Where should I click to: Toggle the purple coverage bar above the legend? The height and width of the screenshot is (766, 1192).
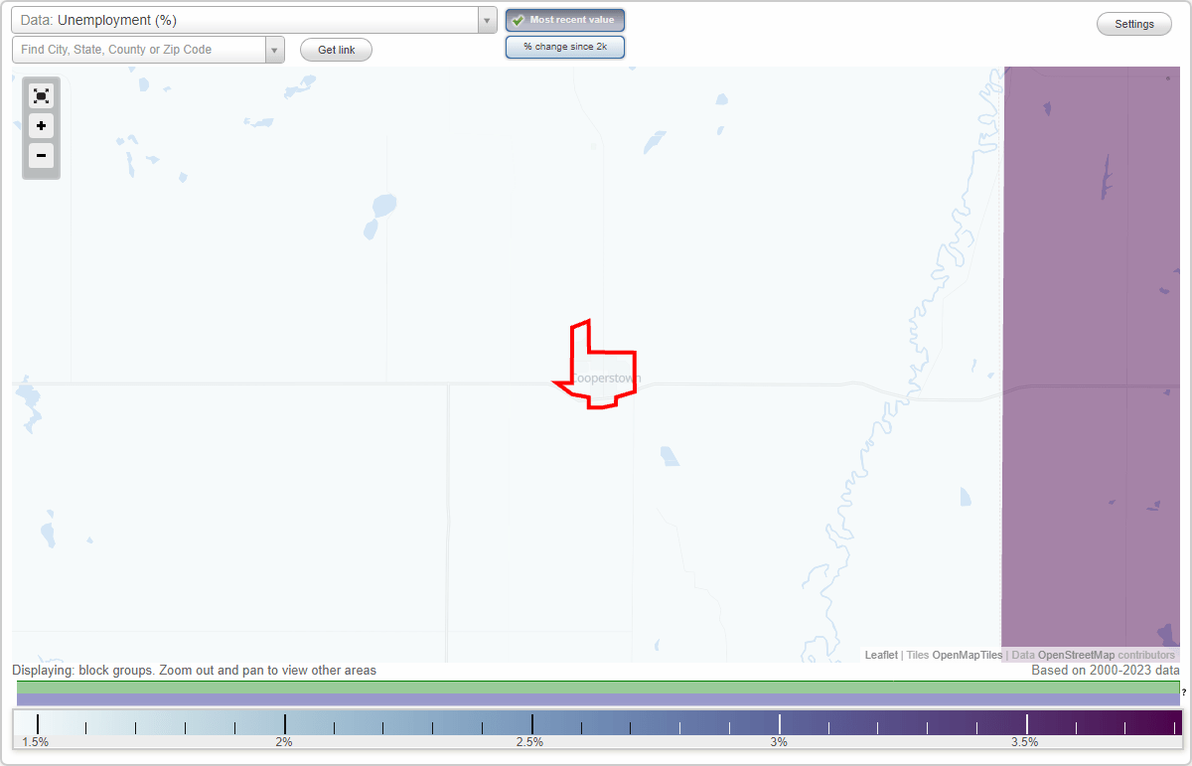pos(596,698)
